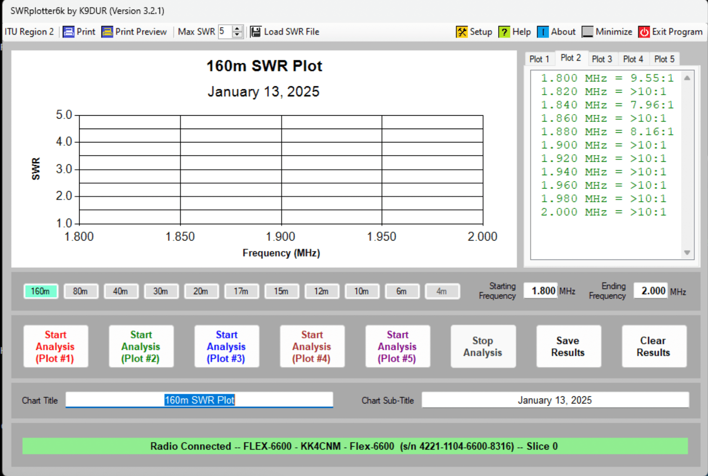Click the Minimize toolbar icon
This screenshot has height=476, width=708.
(587, 32)
